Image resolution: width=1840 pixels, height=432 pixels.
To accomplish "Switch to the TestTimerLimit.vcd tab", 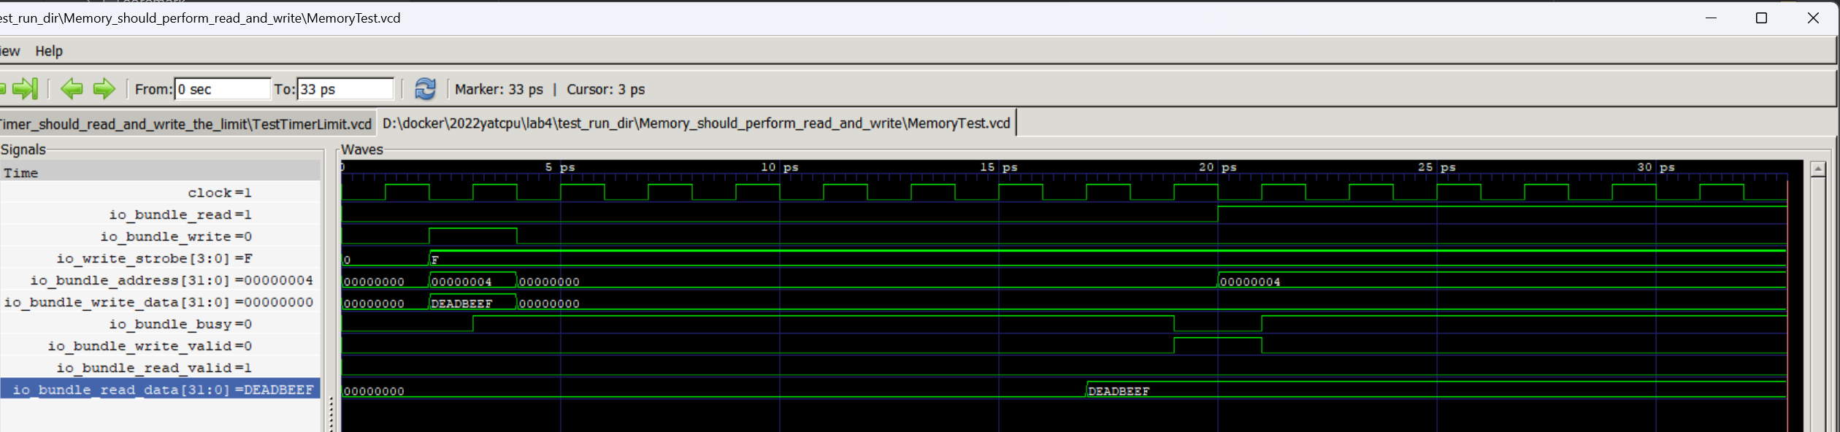I will (x=186, y=124).
